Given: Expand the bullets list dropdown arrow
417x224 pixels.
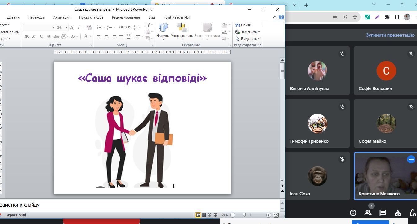Looking at the screenshot, I should click(x=104, y=28).
